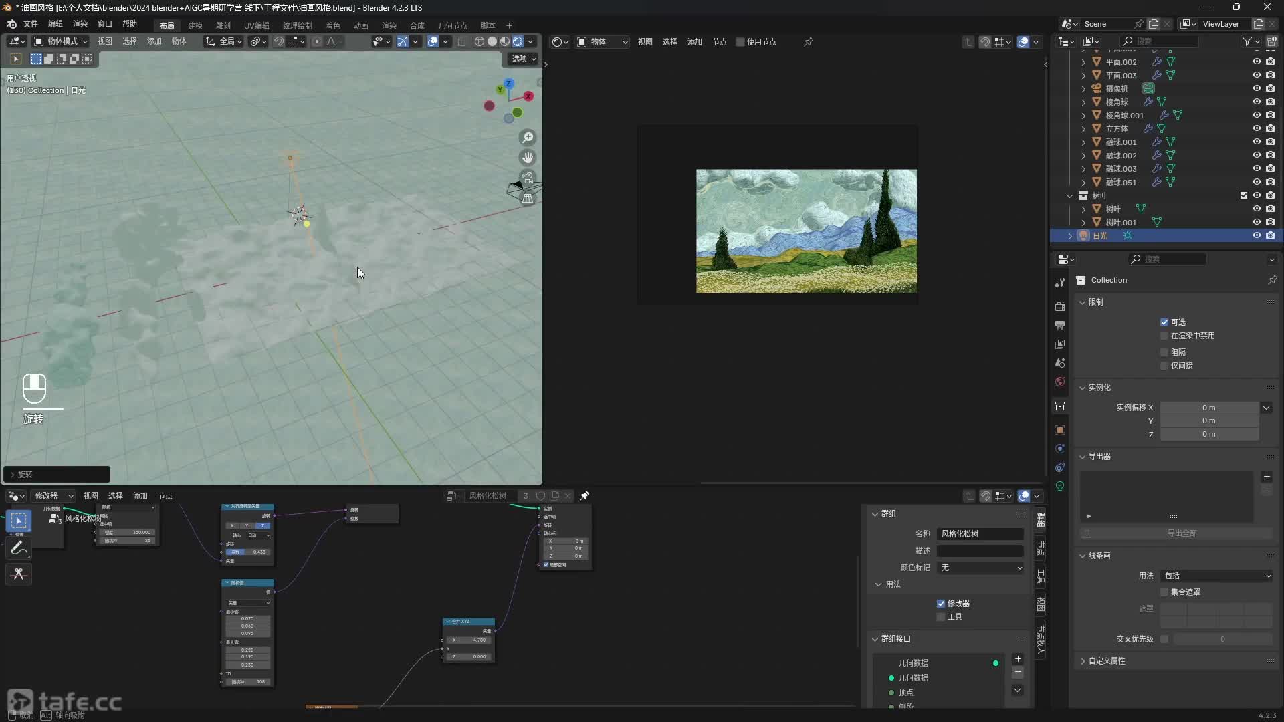Viewport: 1284px width, 722px height.
Task: Open the Scene properties tab icon
Action: coord(1060,362)
